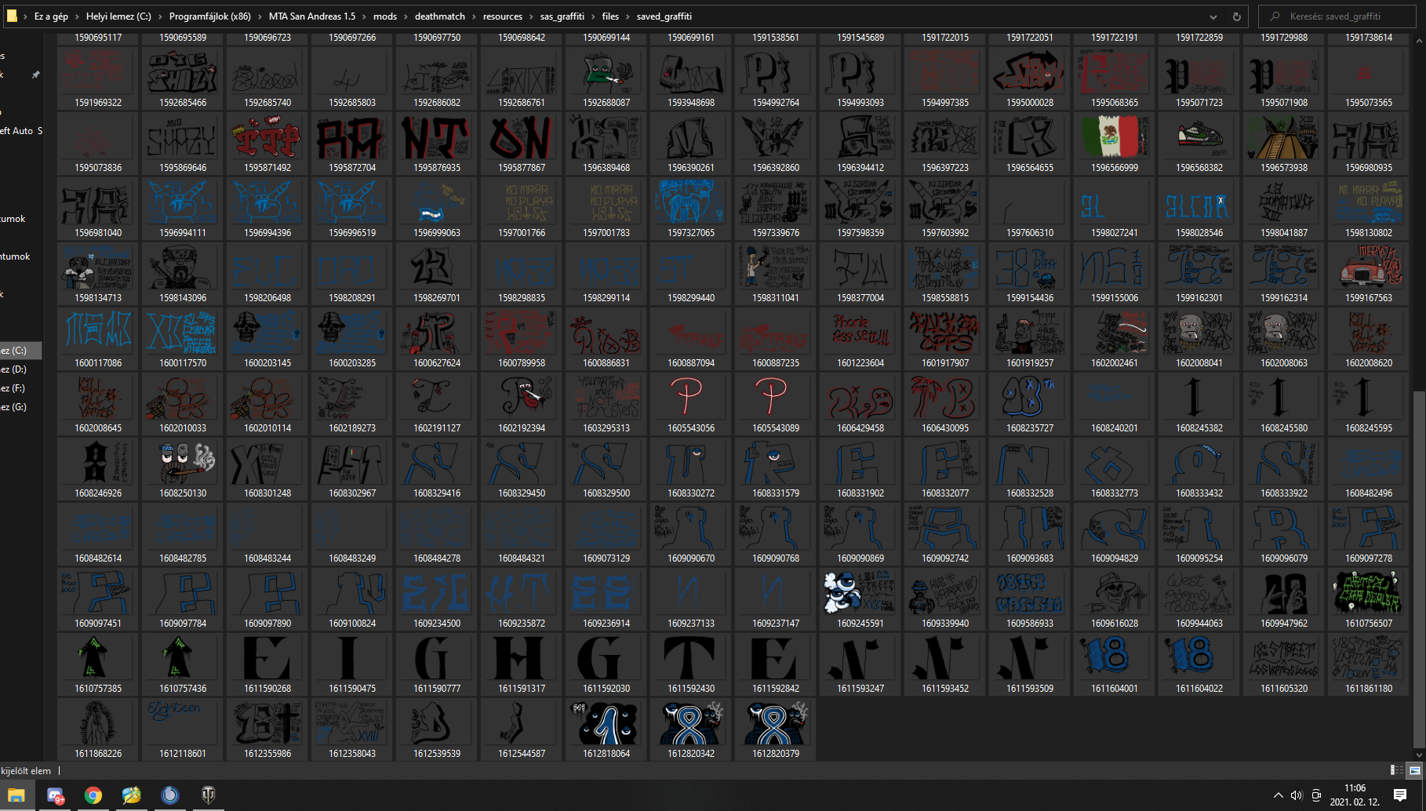Click the meet now camera tray icon
Image resolution: width=1426 pixels, height=811 pixels.
[x=1316, y=795]
